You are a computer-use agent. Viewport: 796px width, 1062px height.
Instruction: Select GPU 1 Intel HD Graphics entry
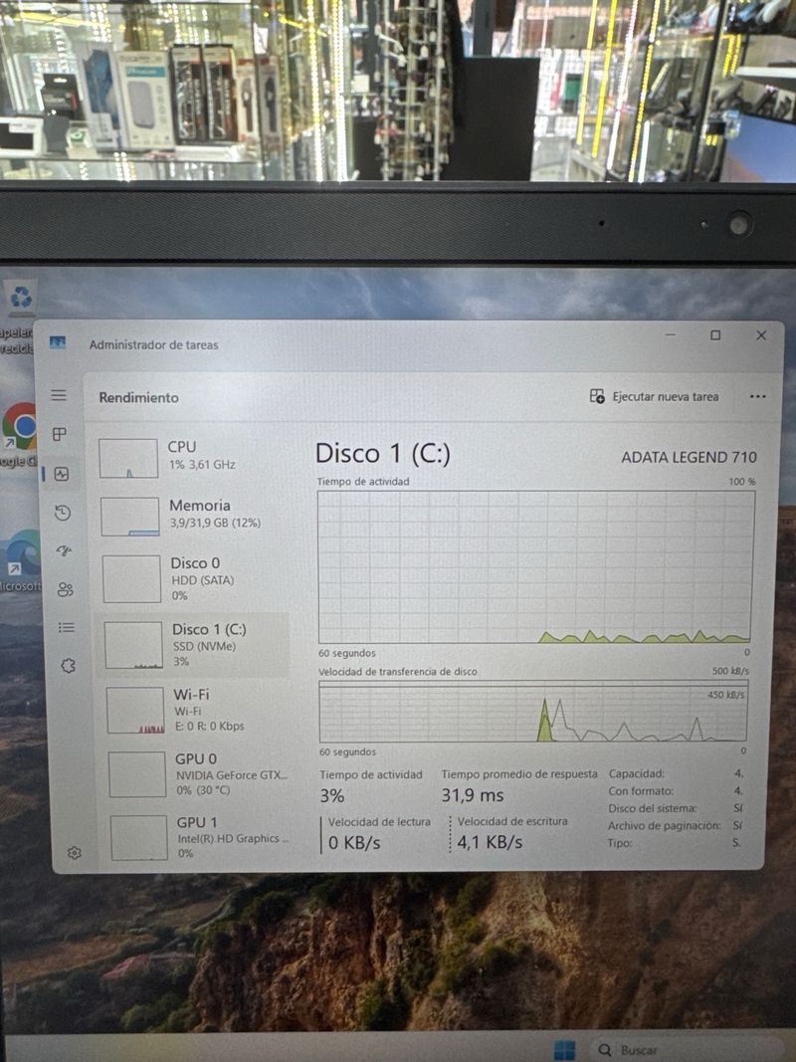click(200, 838)
